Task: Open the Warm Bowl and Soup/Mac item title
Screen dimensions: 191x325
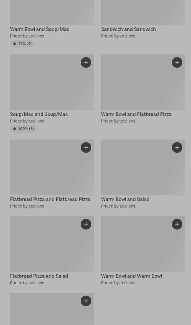Action: click(x=40, y=29)
